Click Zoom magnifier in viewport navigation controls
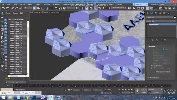The width and height of the screenshot is (177, 100). coord(165,90)
